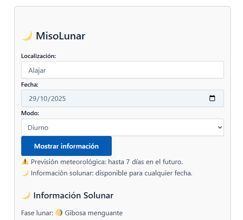243x220 pixels.
Task: Click the moon icon beside Información solunar note
Action: [x=25, y=173]
